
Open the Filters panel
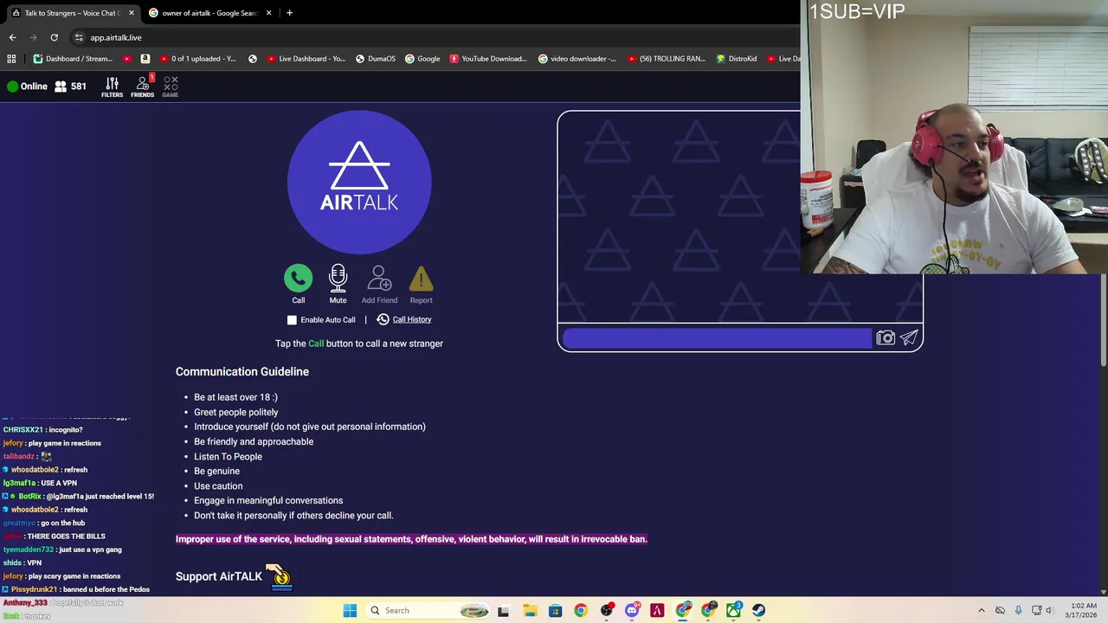(x=112, y=87)
